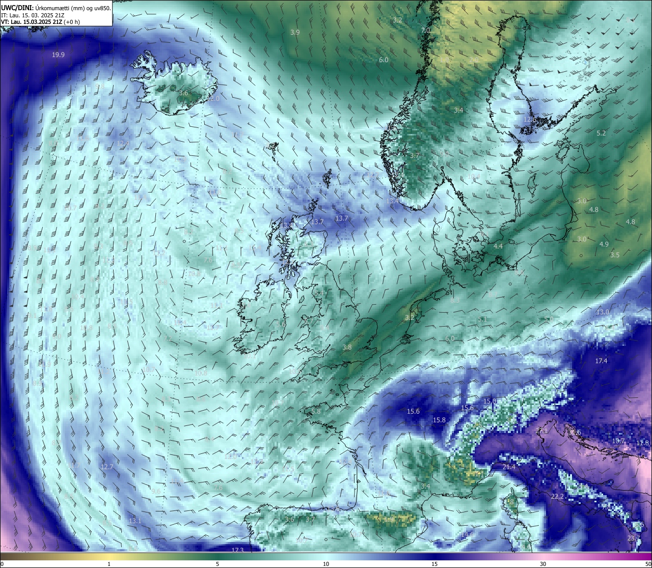Click the 10 tick on the color scale
Image resolution: width=652 pixels, height=568 pixels.
(326, 564)
